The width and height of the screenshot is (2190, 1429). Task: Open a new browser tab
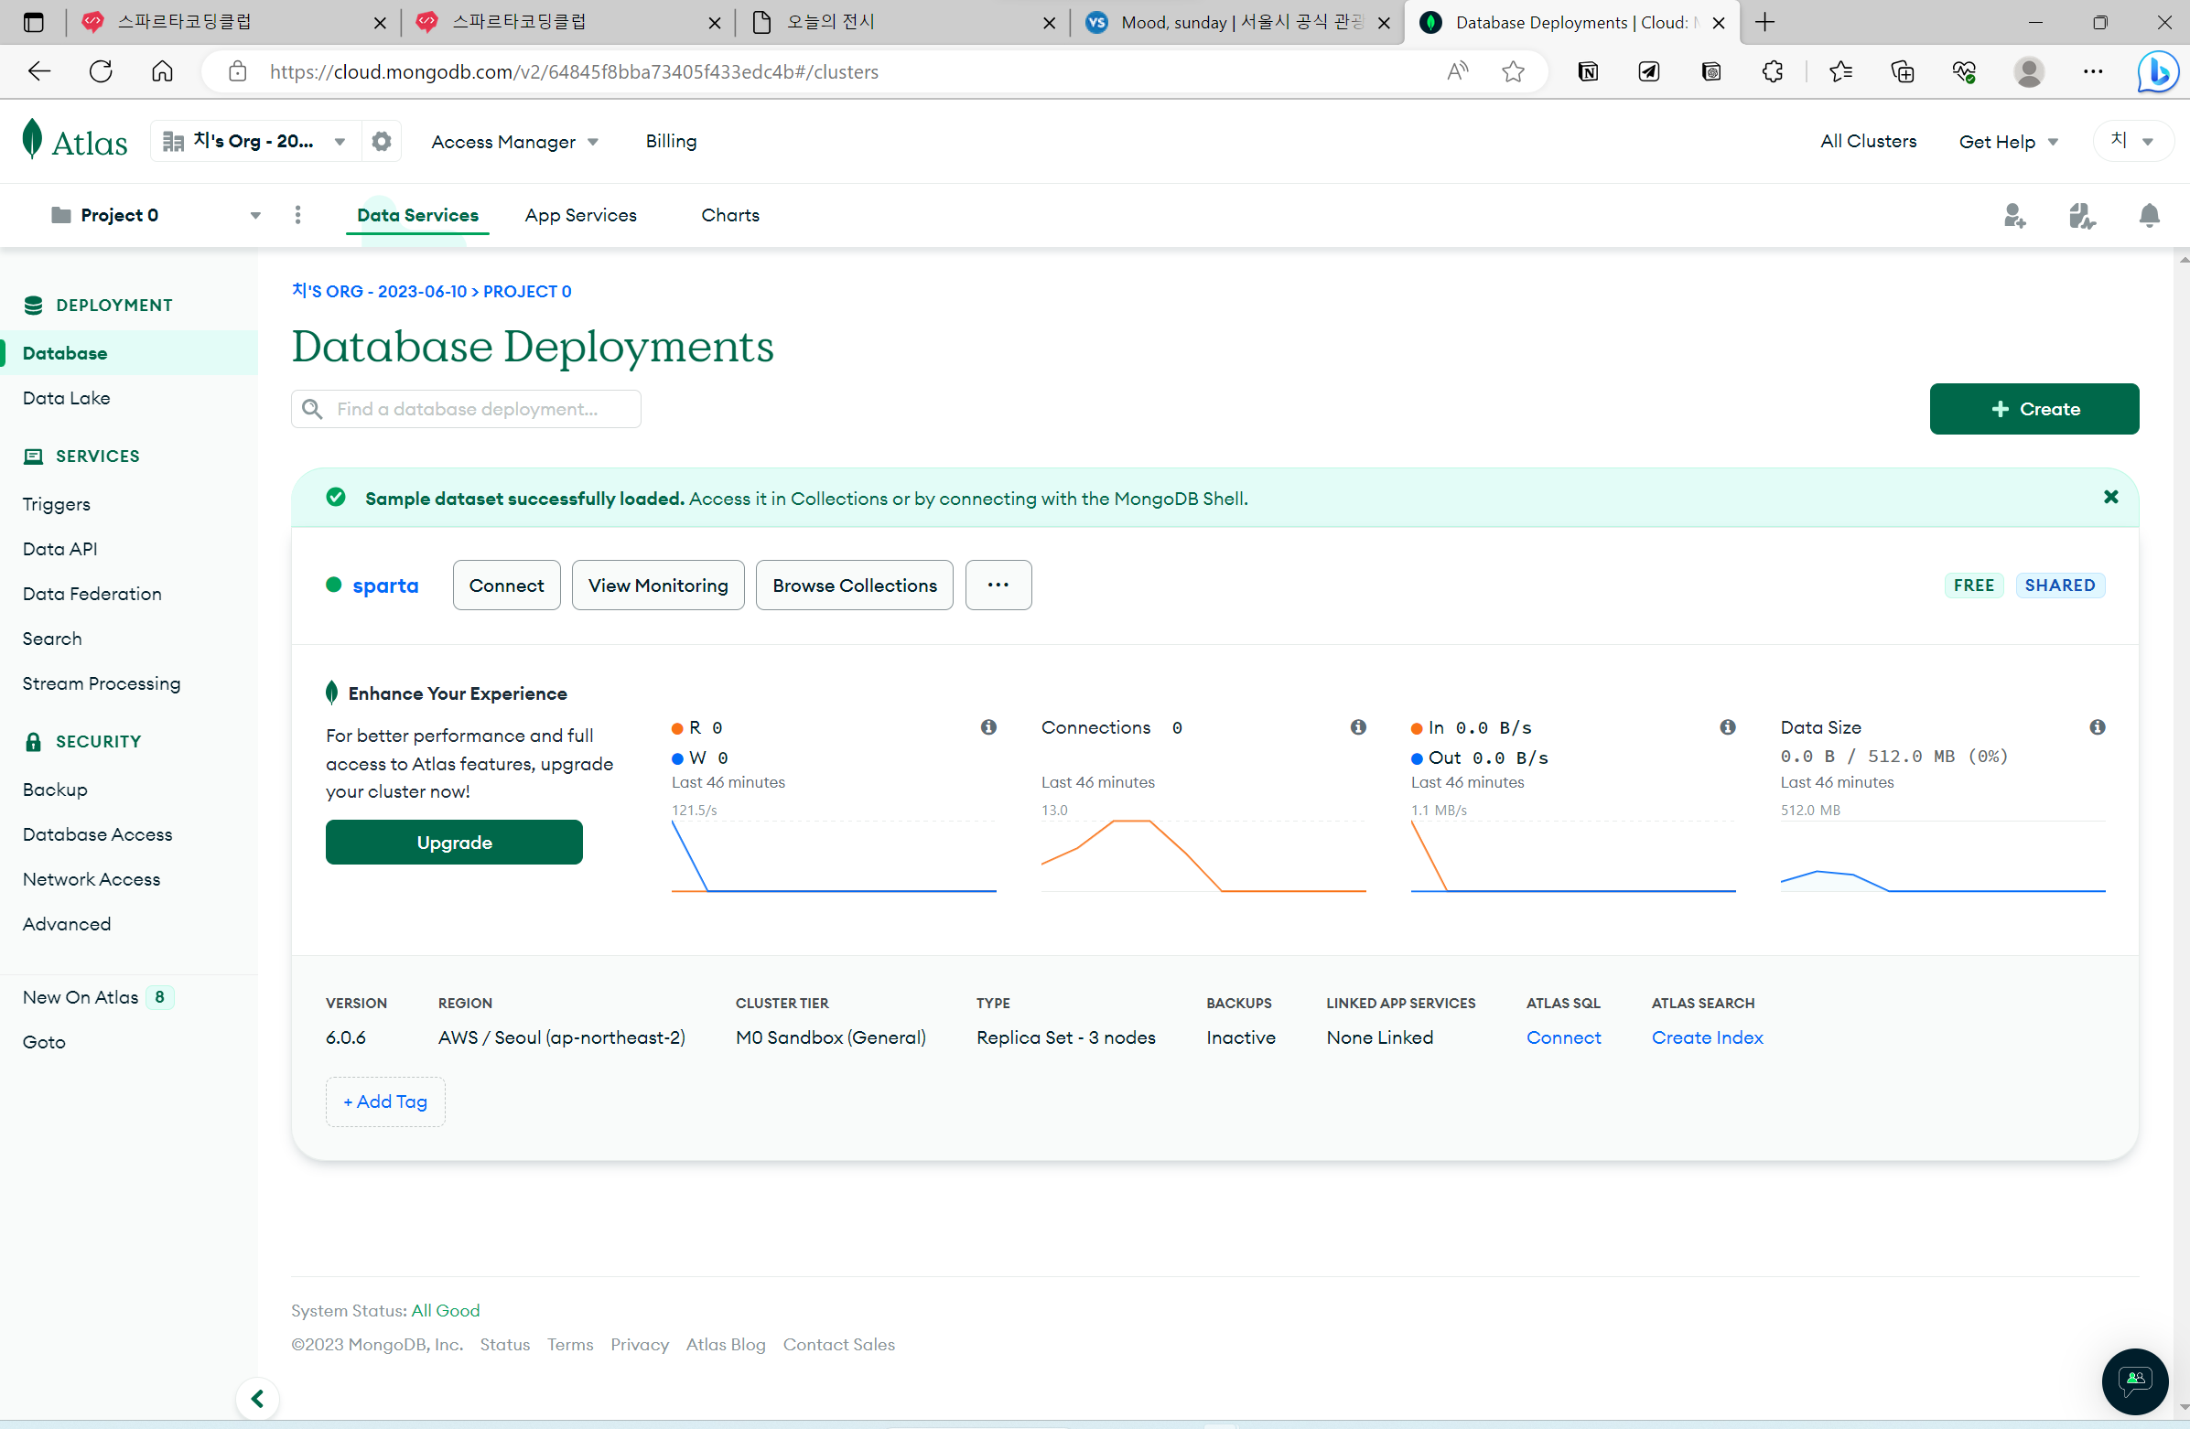pyautogui.click(x=1764, y=22)
